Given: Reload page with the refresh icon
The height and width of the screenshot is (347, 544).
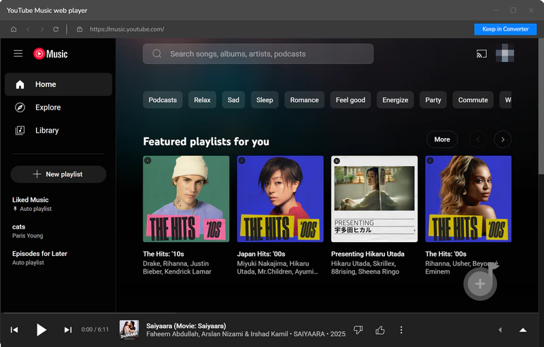Looking at the screenshot, I should pos(56,29).
